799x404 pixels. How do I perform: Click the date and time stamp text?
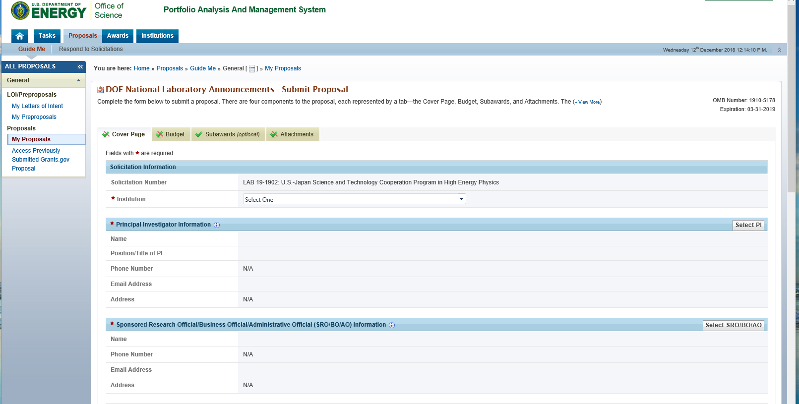click(715, 50)
